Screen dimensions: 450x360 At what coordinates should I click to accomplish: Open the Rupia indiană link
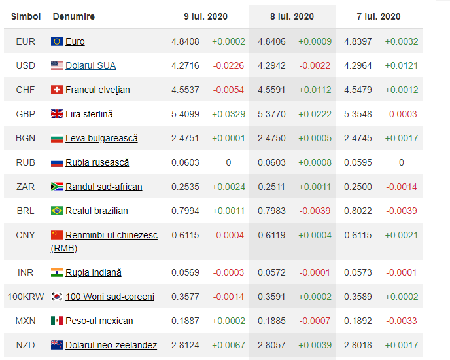coord(94,272)
